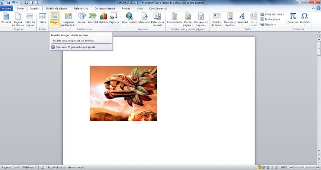Select Draft view button
The image size is (321, 170).
(x=276, y=167)
